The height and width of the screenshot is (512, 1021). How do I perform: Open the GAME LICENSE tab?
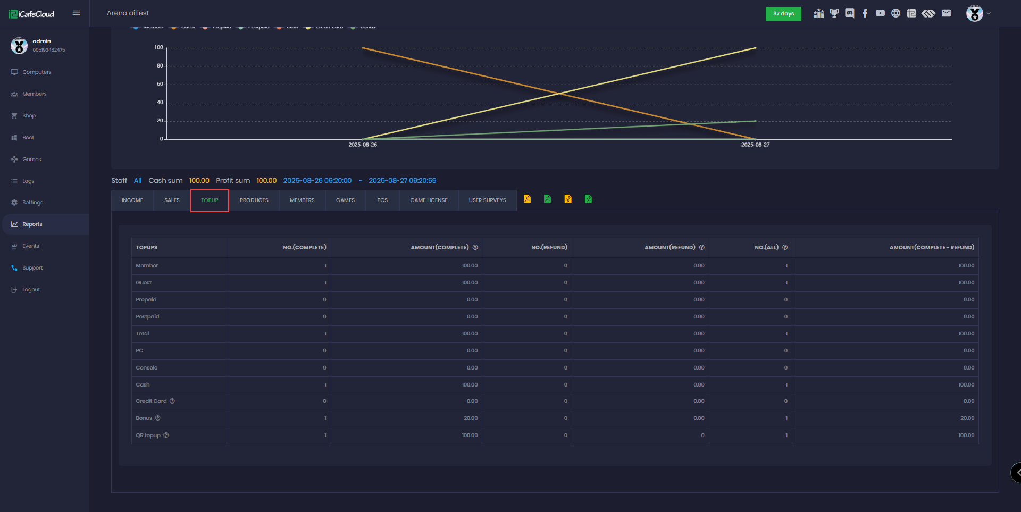click(x=429, y=200)
